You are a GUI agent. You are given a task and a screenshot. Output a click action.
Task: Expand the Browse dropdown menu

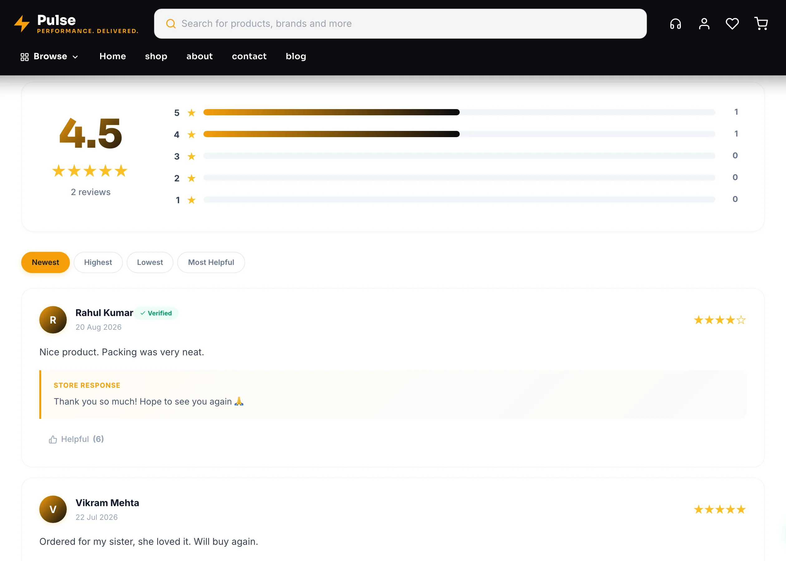(x=49, y=56)
